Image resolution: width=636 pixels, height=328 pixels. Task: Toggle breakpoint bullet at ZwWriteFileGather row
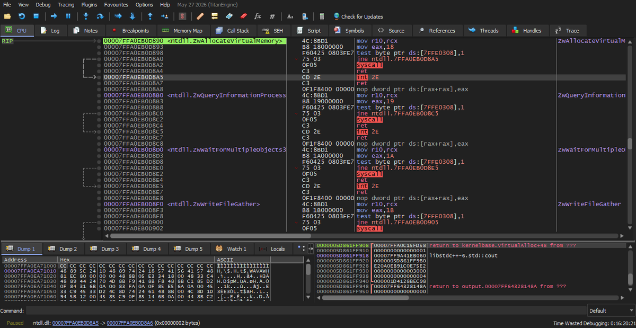100,204
